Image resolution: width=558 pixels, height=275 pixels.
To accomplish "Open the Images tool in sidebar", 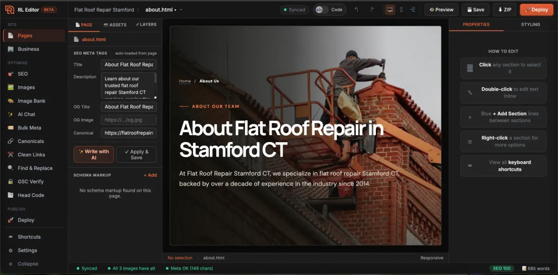I will (x=33, y=87).
